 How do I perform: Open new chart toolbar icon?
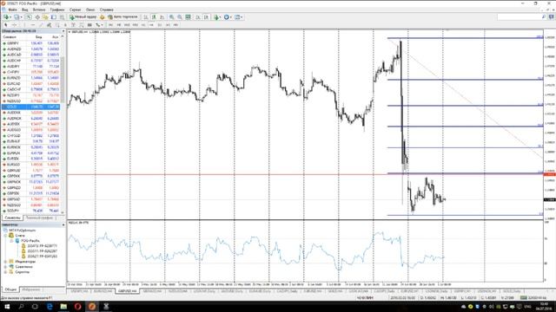click(6, 17)
